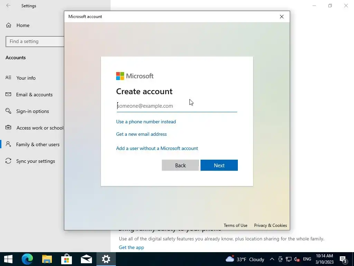Choose Use a phone number instead
The image size is (354, 266).
pos(146,122)
